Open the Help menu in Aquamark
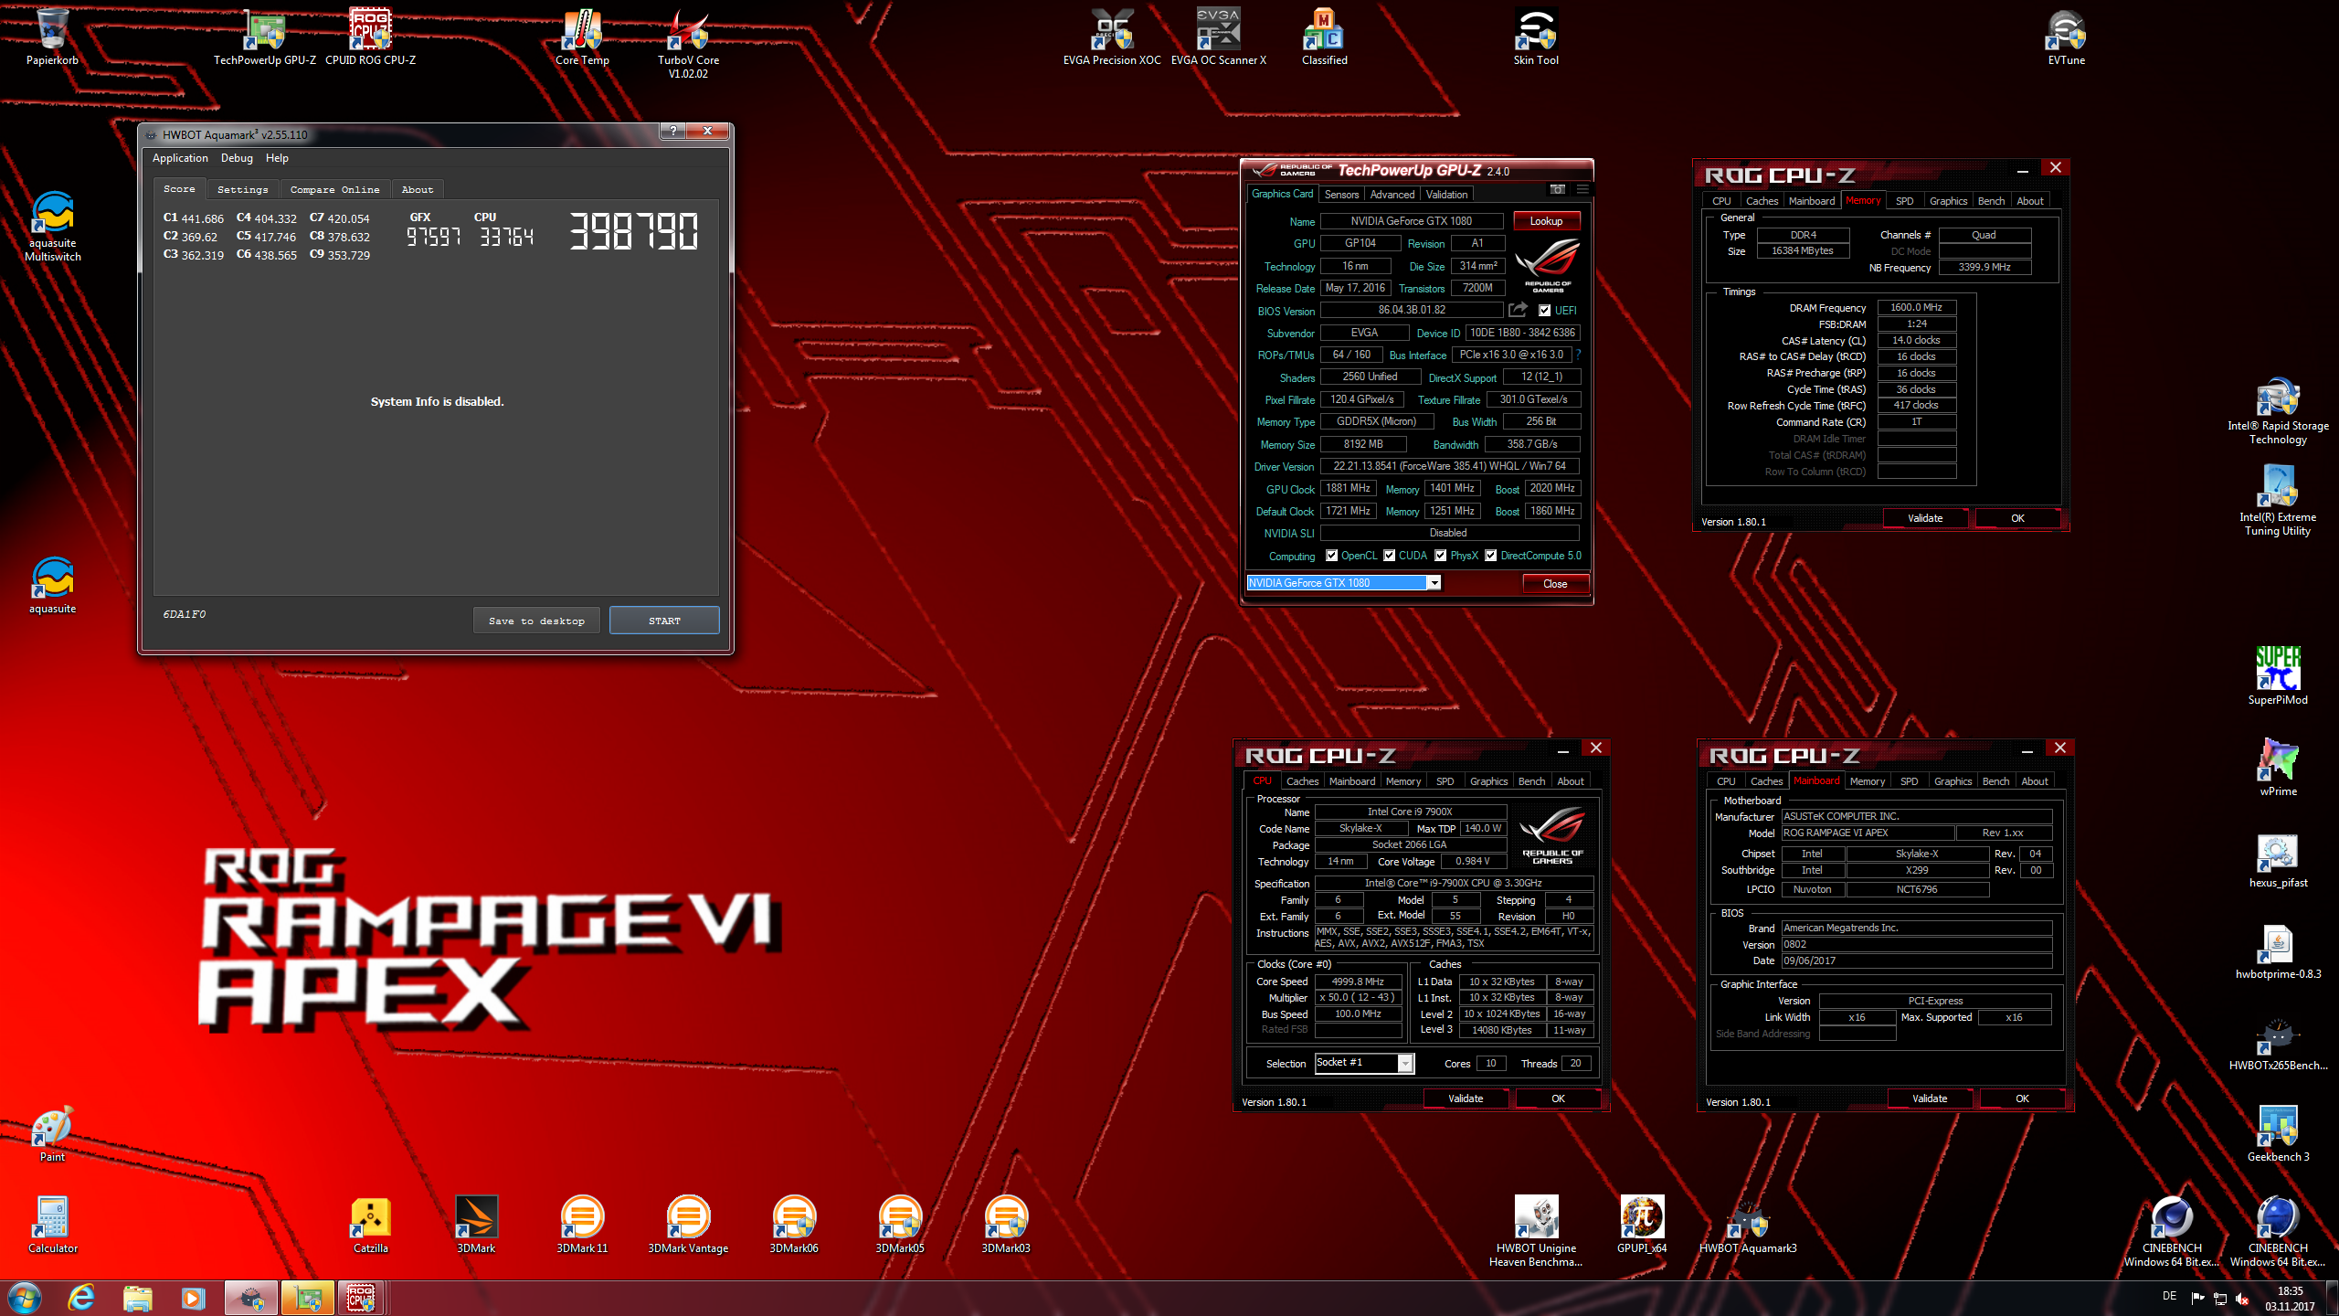This screenshot has width=2339, height=1316. click(x=277, y=158)
